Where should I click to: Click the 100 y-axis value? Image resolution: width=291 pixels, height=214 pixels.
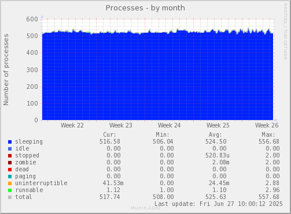tap(32, 103)
